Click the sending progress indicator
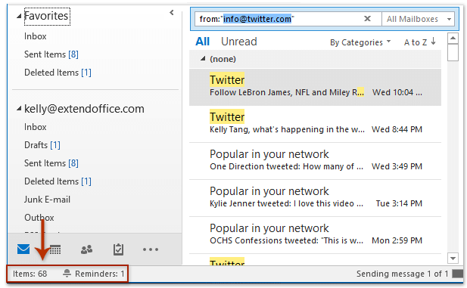This screenshot has width=467, height=288. tap(457, 274)
